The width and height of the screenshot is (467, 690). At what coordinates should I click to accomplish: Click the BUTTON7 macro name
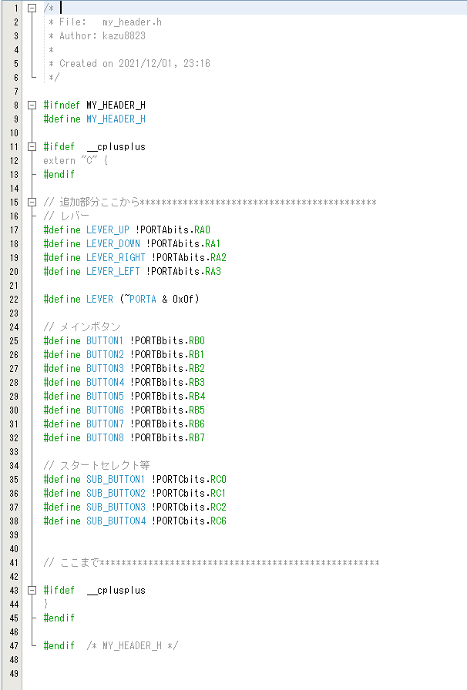(x=105, y=424)
